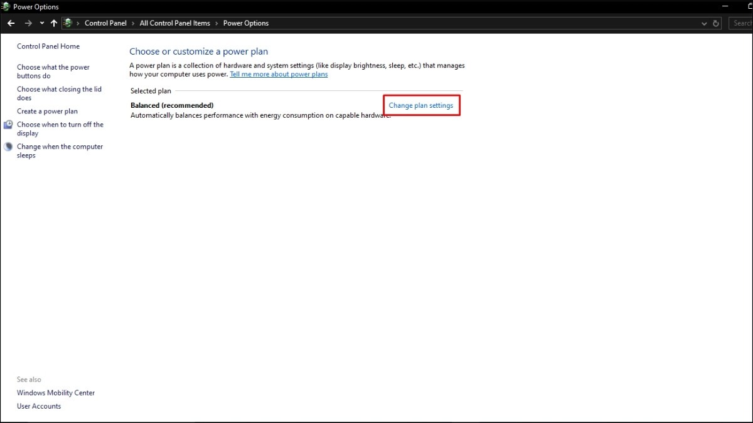Click the Power Options title bar icon
Image resolution: width=753 pixels, height=423 pixels.
[x=6, y=7]
